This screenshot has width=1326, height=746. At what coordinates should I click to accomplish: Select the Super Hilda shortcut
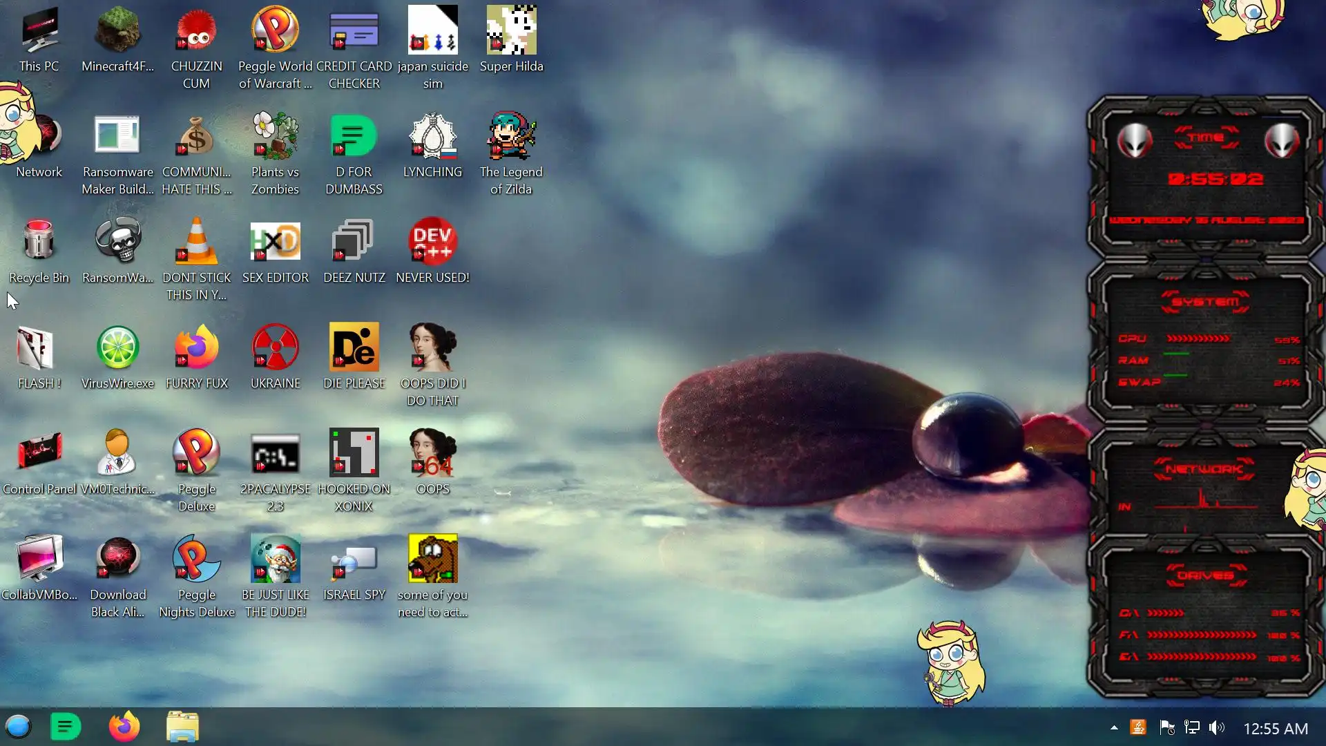point(511,31)
